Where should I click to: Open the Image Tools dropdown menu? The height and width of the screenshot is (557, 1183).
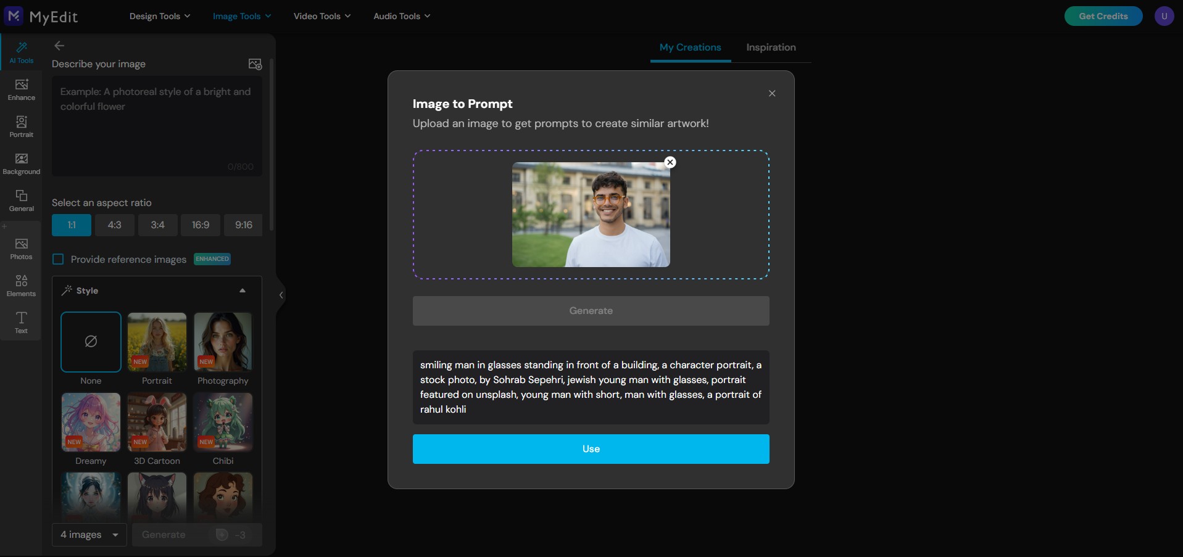click(241, 16)
